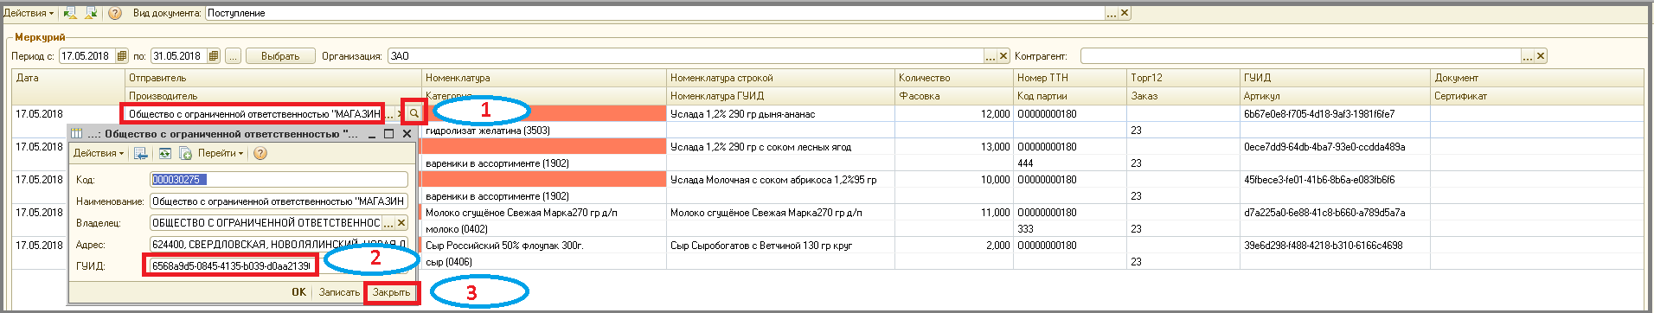This screenshot has width=1654, height=313.
Task: Open selection list for Организация field
Action: pyautogui.click(x=990, y=56)
